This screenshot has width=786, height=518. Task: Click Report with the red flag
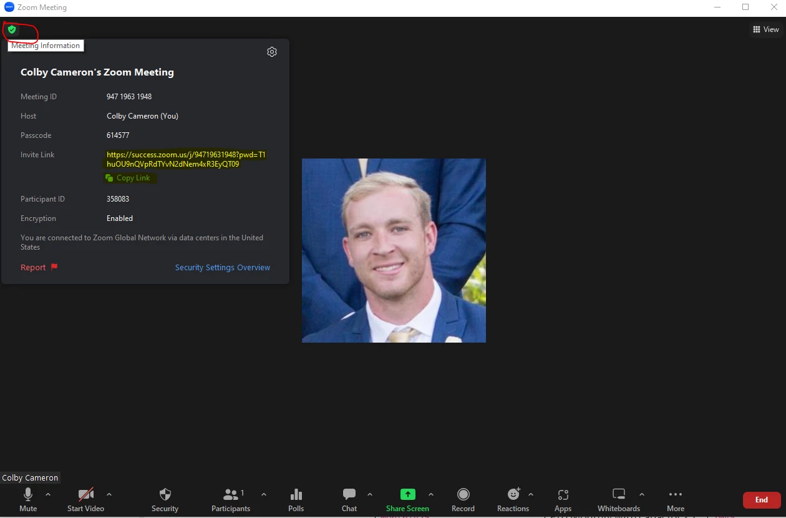click(39, 267)
